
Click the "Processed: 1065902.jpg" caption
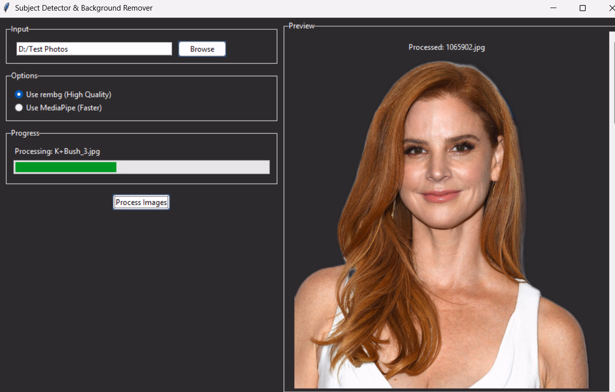click(446, 47)
